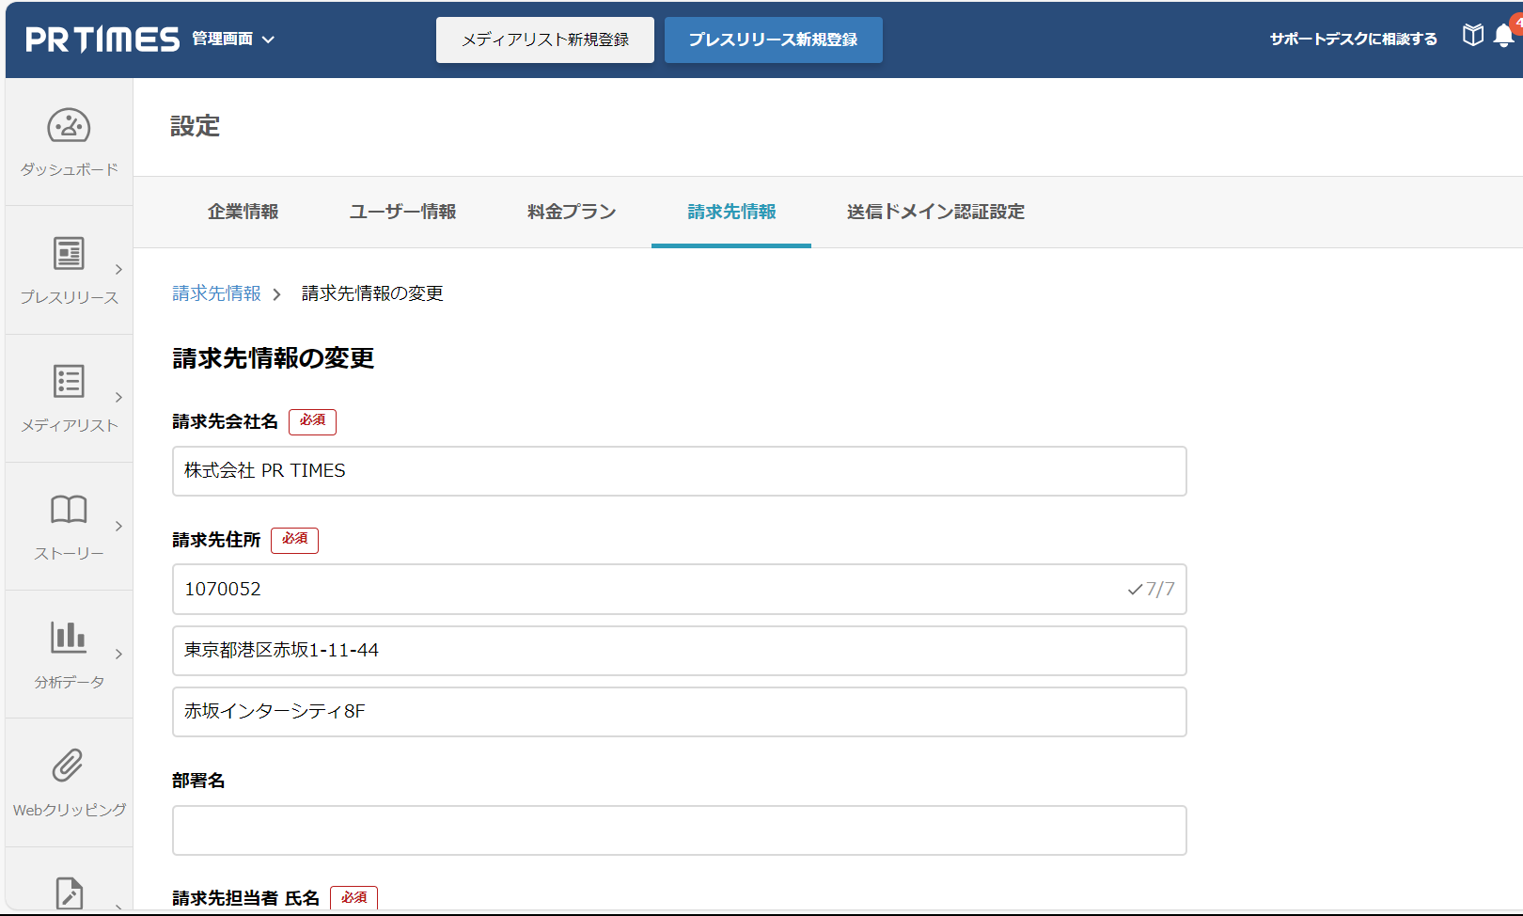Open the guide book icon in header
Image resolution: width=1523 pixels, height=916 pixels.
click(x=1472, y=36)
